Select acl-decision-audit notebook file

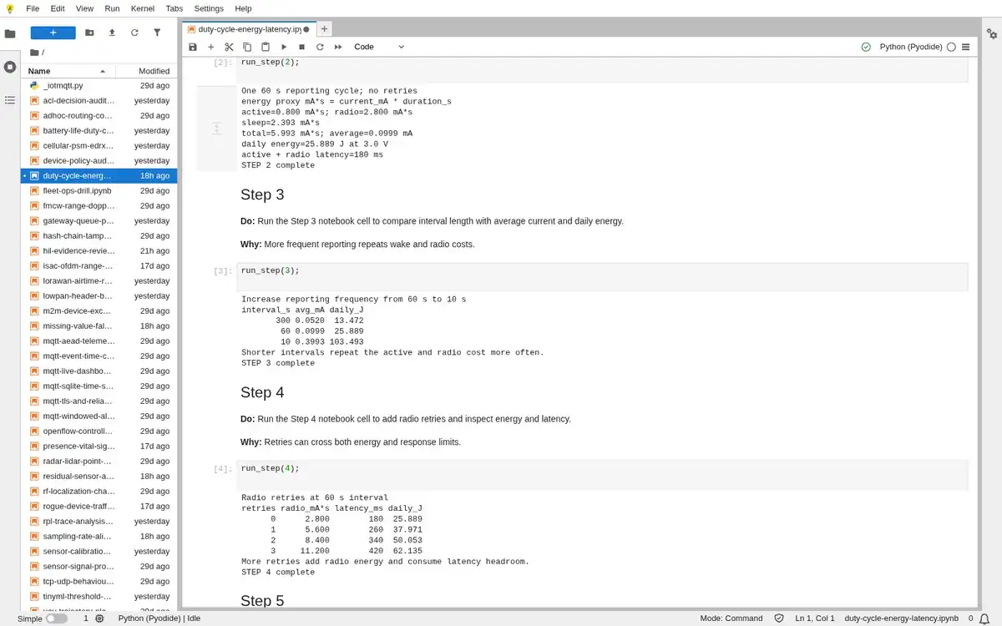pos(99,100)
